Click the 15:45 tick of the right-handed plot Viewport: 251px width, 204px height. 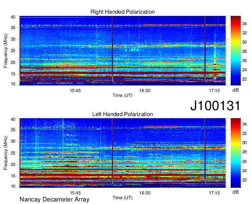75,91
